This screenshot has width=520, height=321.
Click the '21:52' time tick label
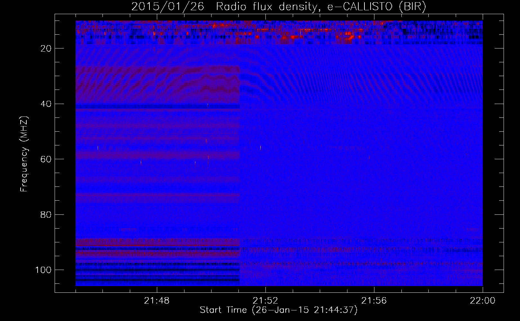[265, 301]
